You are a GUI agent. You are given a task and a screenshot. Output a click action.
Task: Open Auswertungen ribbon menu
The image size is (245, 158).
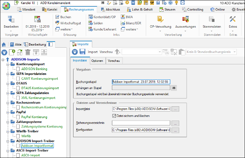coord(185,23)
